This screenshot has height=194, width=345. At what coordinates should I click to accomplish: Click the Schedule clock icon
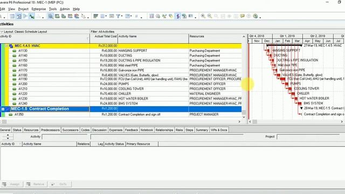[158, 16]
